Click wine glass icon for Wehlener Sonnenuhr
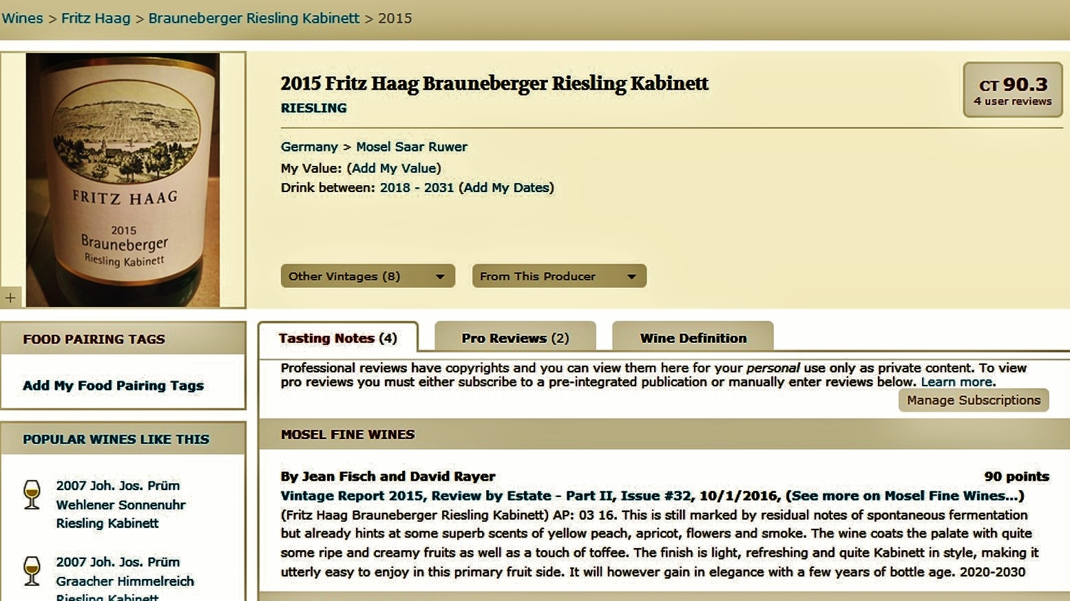1070x601 pixels. click(32, 494)
